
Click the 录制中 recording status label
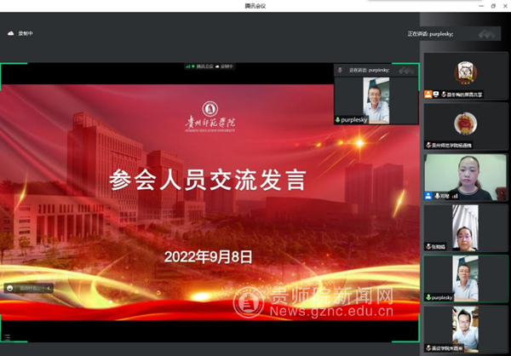click(x=26, y=33)
